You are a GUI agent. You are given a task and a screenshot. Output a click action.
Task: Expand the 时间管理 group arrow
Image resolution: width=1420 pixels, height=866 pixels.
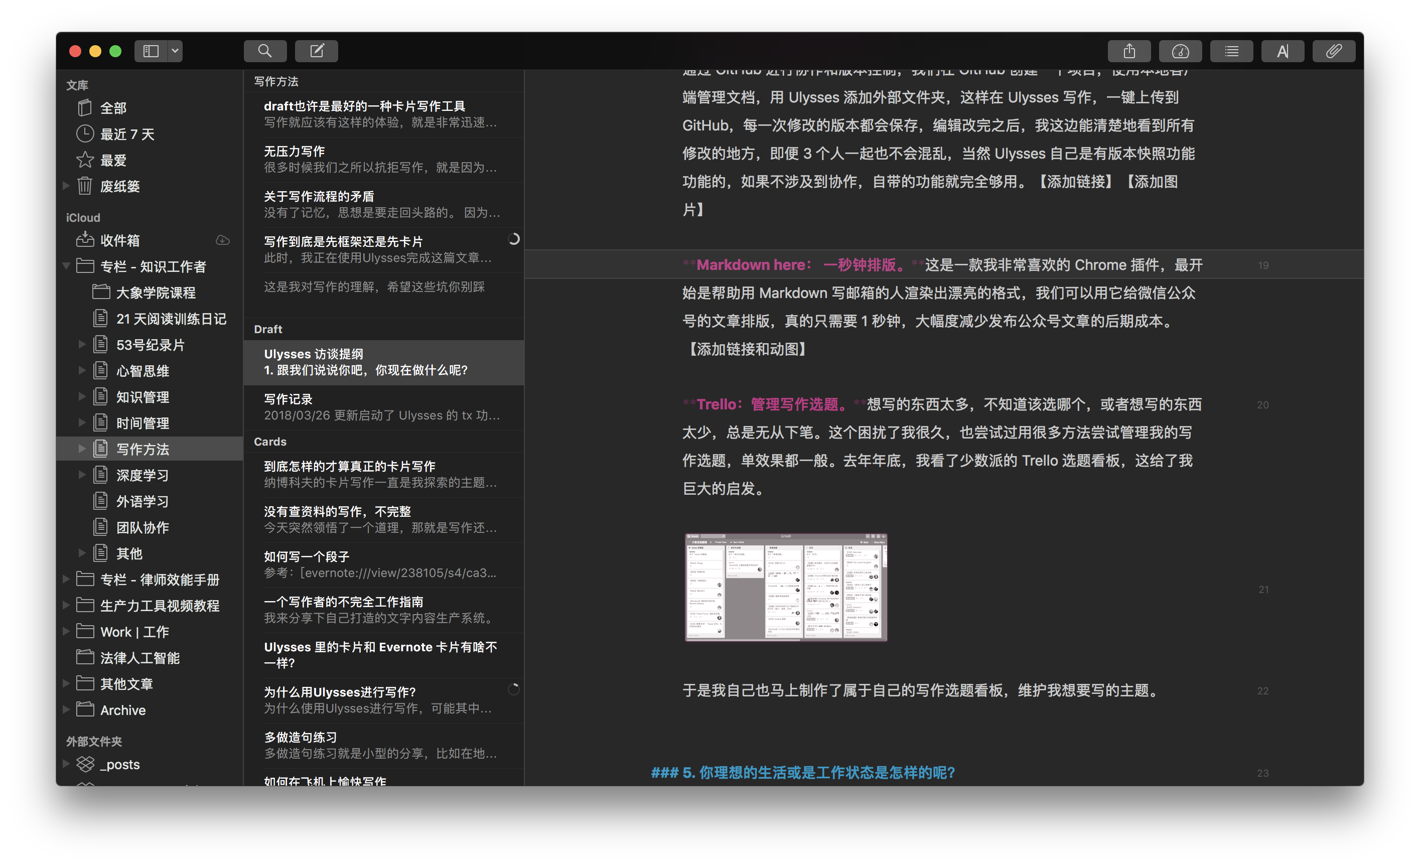[x=82, y=422]
